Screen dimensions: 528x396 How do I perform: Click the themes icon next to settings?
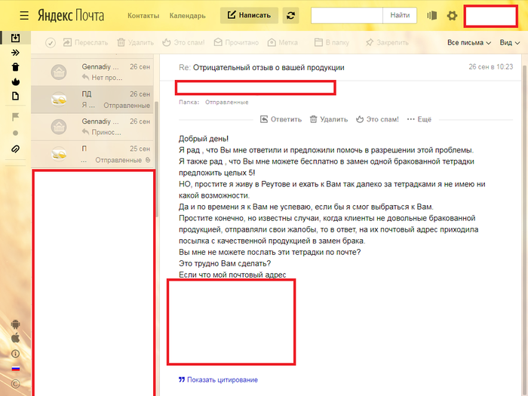432,16
